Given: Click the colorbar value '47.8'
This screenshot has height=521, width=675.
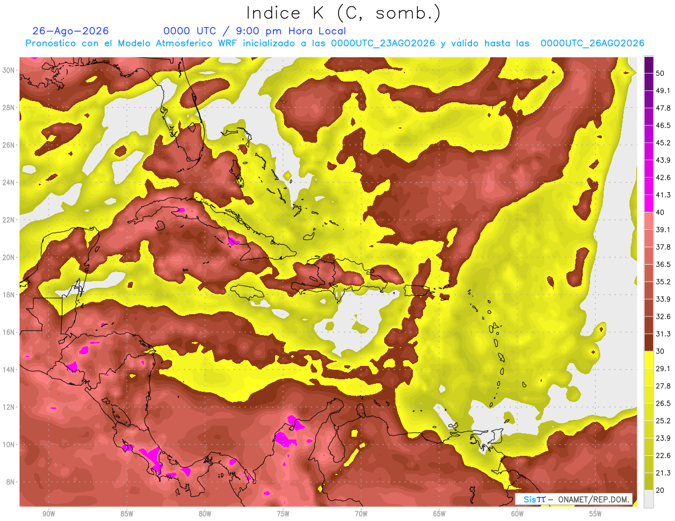Looking at the screenshot, I should pos(663,108).
